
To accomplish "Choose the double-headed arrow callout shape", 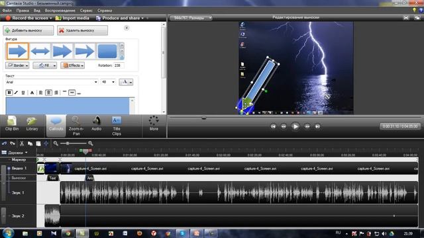I will [40, 51].
